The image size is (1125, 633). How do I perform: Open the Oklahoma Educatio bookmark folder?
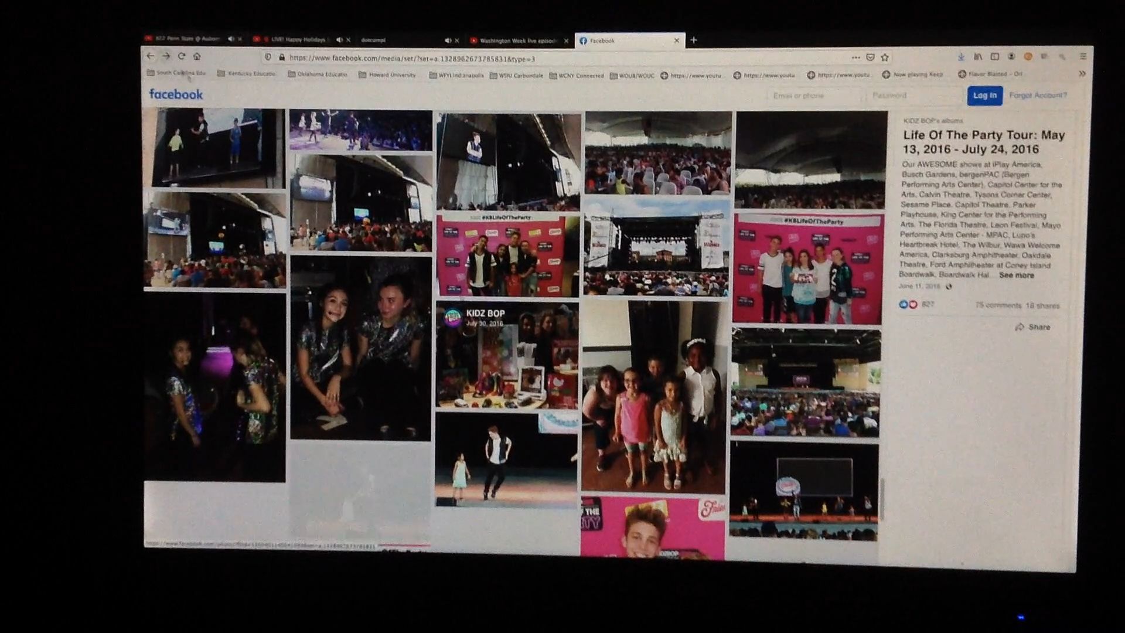pos(318,74)
